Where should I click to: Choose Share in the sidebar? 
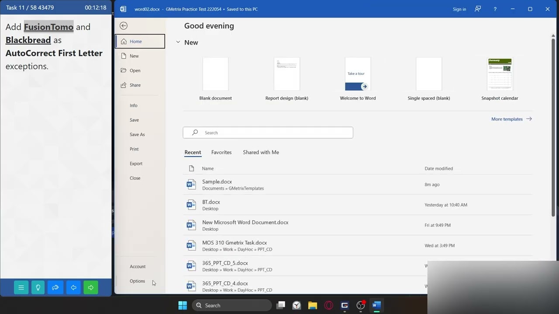[140, 85]
